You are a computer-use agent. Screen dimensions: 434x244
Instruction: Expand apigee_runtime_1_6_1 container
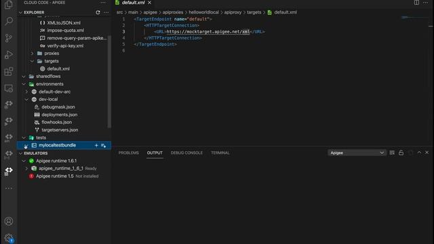coord(26,169)
